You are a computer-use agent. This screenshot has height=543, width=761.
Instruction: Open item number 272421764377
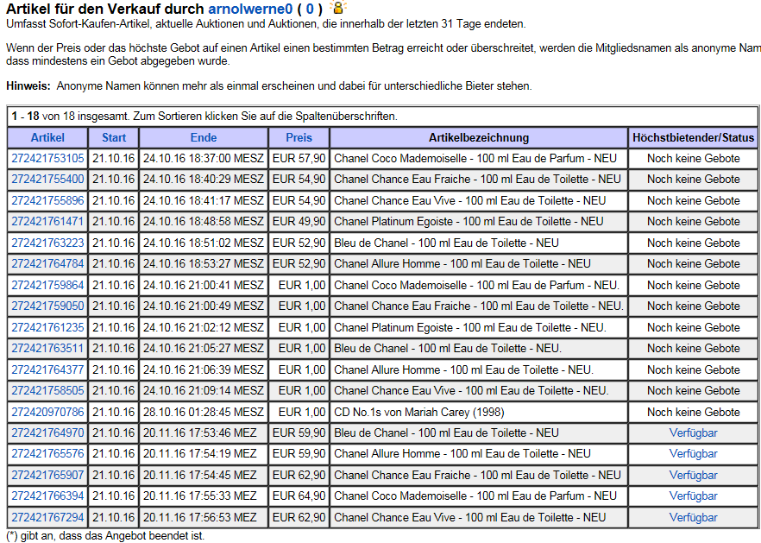[x=47, y=369]
